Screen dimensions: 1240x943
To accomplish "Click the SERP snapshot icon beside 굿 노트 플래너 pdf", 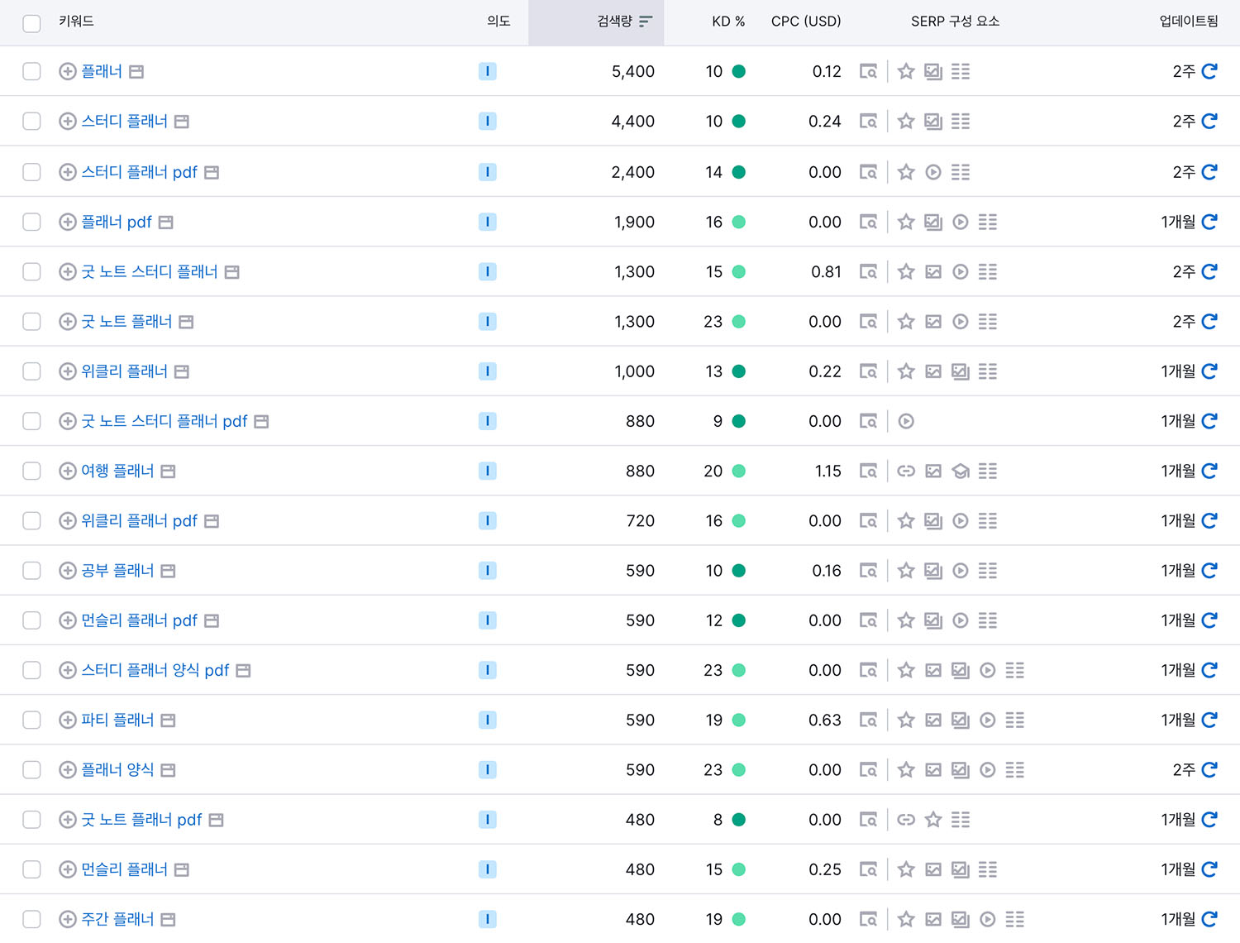I will click(x=216, y=820).
